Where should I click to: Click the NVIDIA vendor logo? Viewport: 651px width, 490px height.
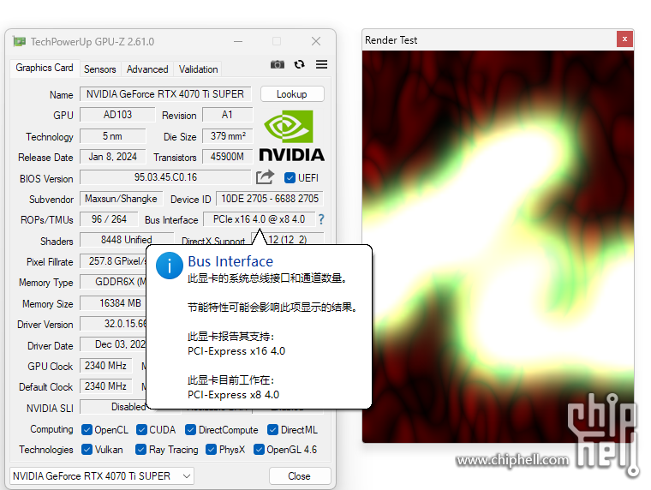coord(292,135)
